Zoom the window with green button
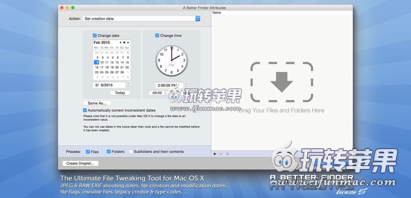Image resolution: width=411 pixels, height=198 pixels. tap(73, 8)
